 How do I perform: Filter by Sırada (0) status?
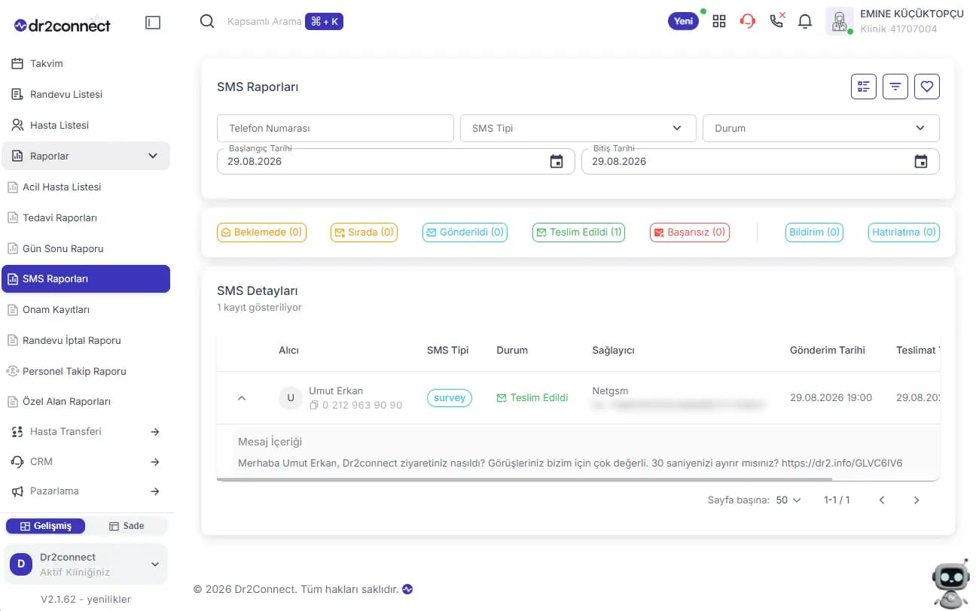point(364,232)
